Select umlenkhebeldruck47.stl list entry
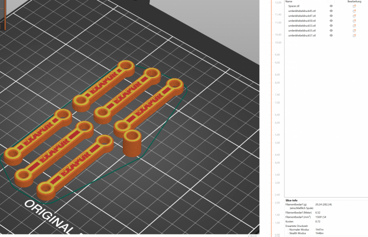The width and height of the screenshot is (368, 237). tap(302, 16)
